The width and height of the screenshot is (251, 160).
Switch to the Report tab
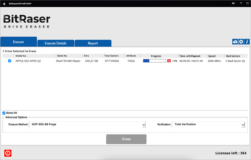pyautogui.click(x=93, y=43)
